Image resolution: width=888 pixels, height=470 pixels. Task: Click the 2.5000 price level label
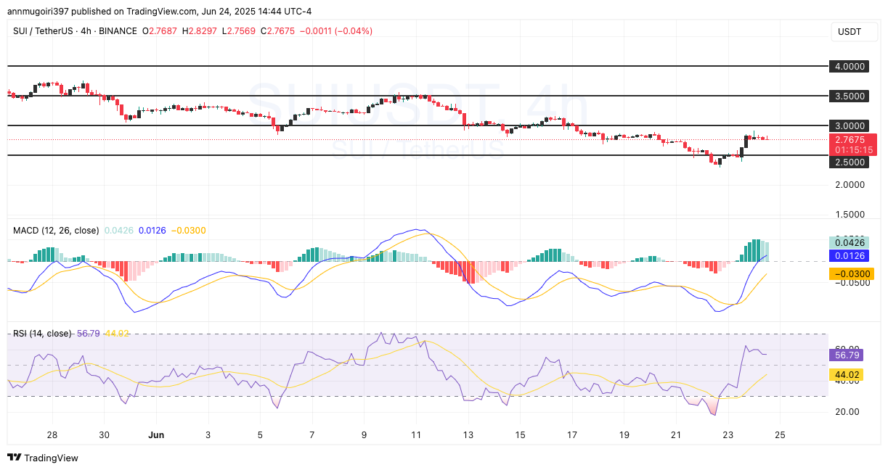[850, 162]
